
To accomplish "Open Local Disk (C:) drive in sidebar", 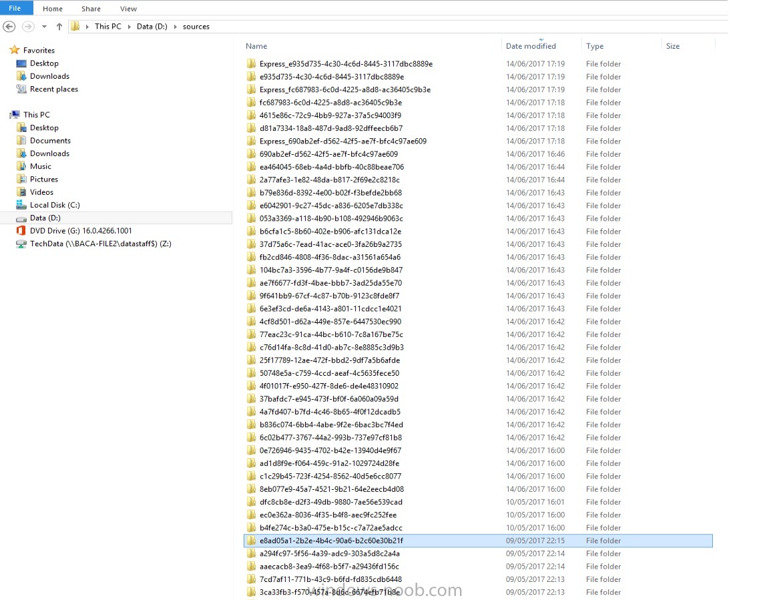I will 55,205.
